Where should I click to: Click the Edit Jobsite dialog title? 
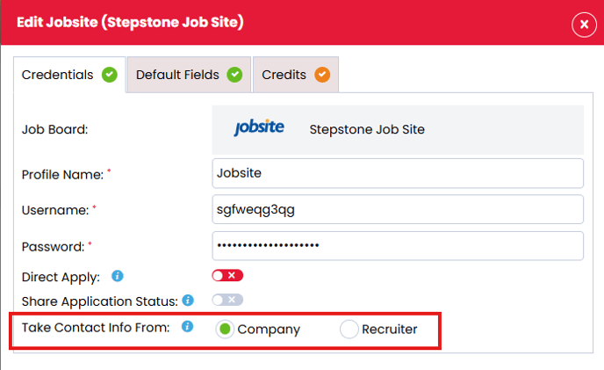tap(130, 21)
